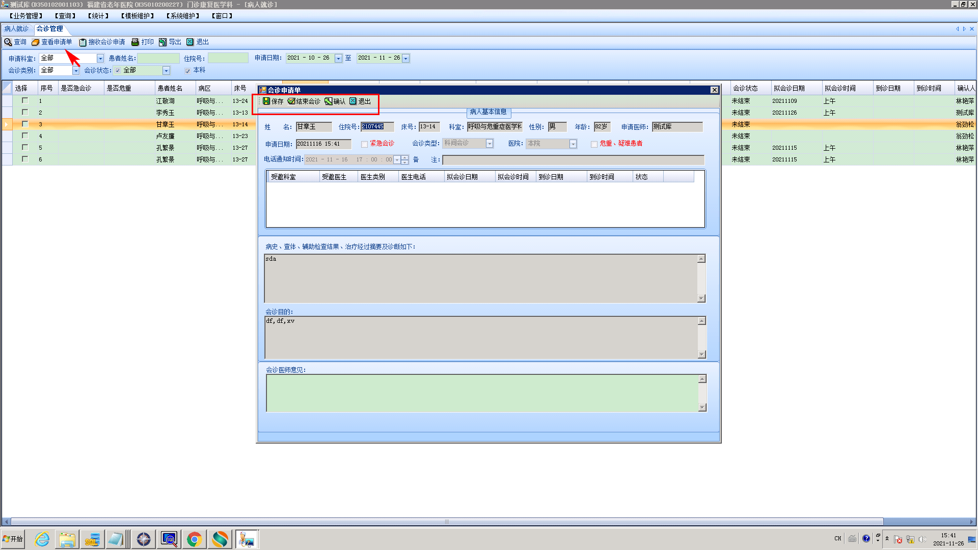Click the 接收会诊申请 toolbar icon
This screenshot has width=978, height=550.
83,42
